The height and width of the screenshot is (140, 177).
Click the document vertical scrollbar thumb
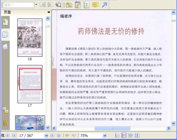coord(173,21)
